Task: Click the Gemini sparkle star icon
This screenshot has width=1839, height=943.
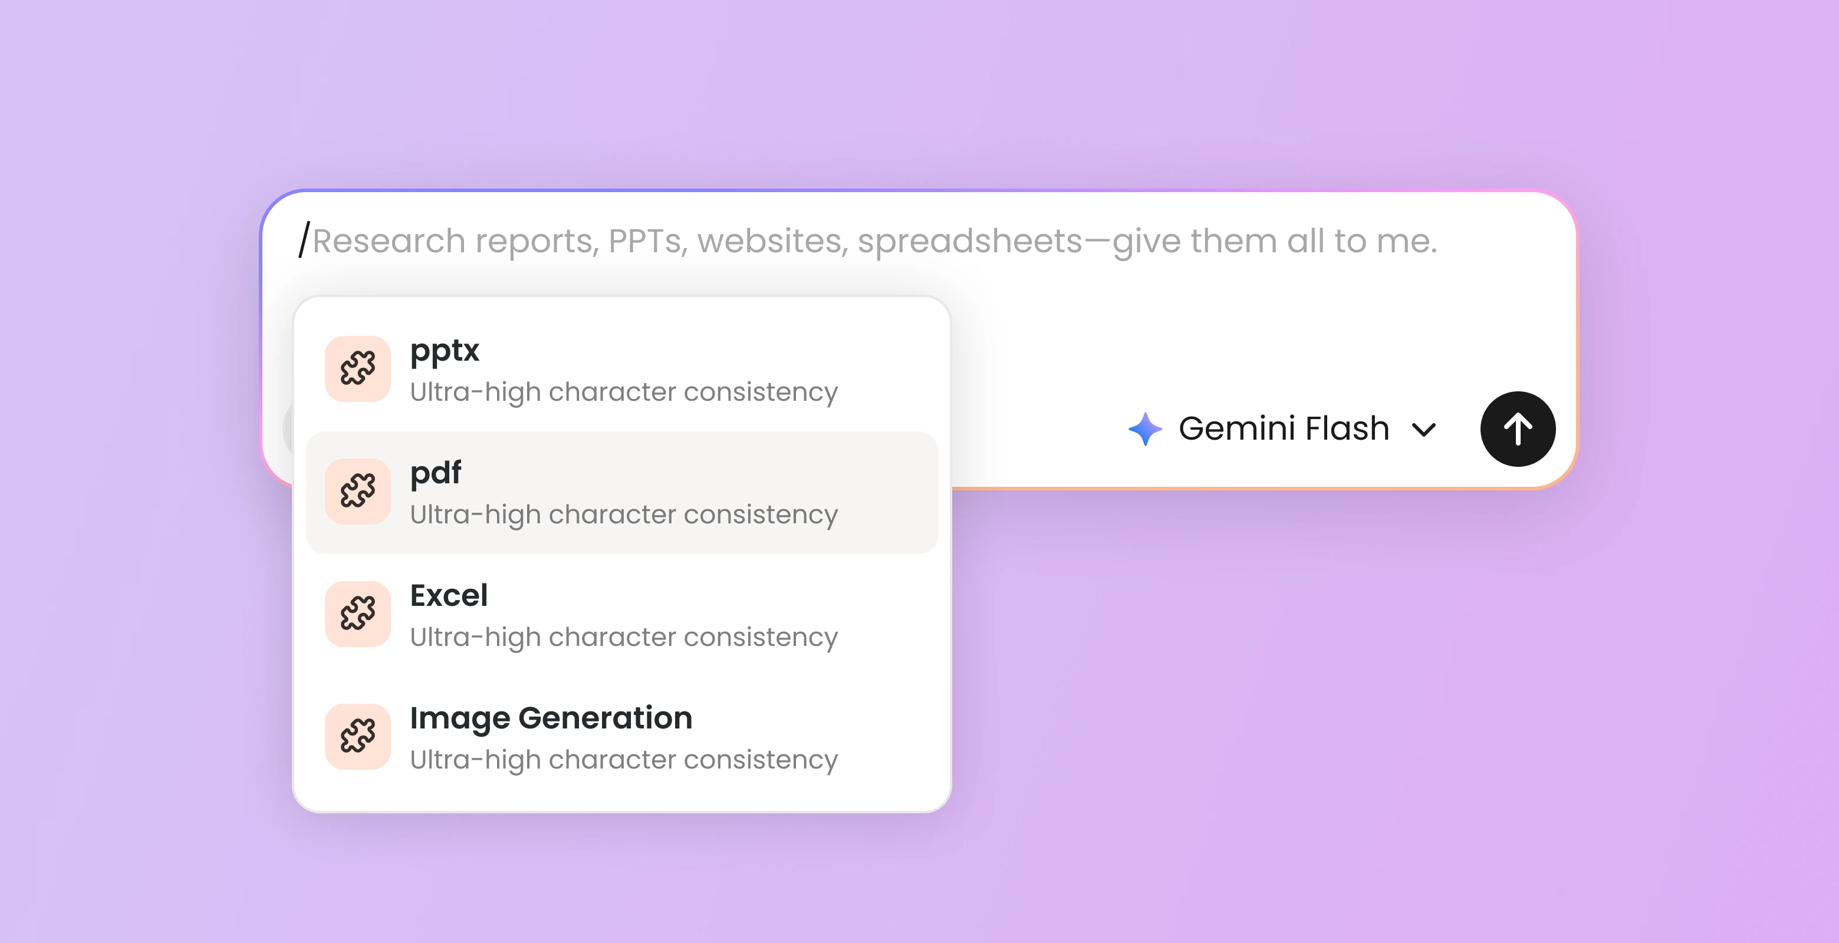Action: point(1145,429)
